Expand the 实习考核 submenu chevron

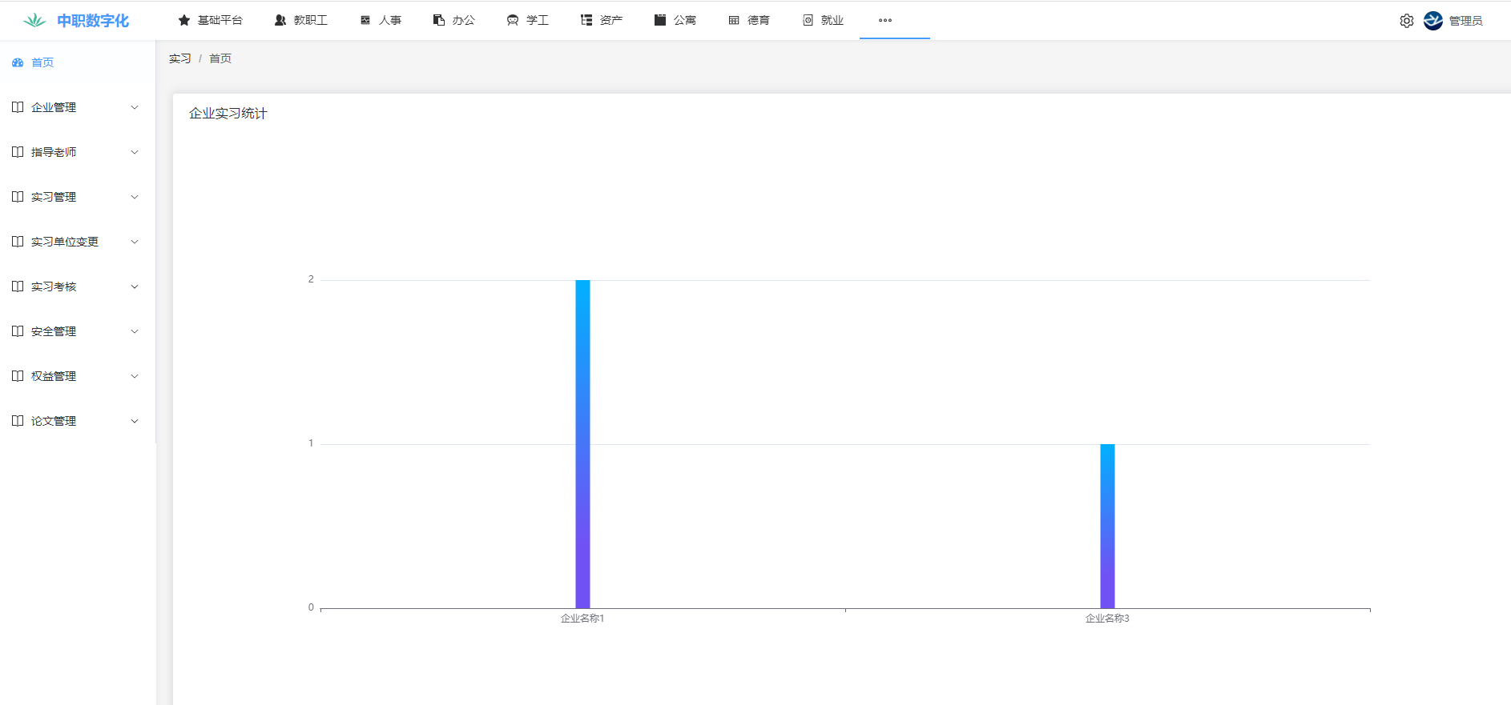[135, 286]
